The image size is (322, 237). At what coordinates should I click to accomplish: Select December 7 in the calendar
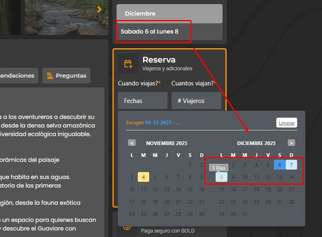pyautogui.click(x=291, y=165)
